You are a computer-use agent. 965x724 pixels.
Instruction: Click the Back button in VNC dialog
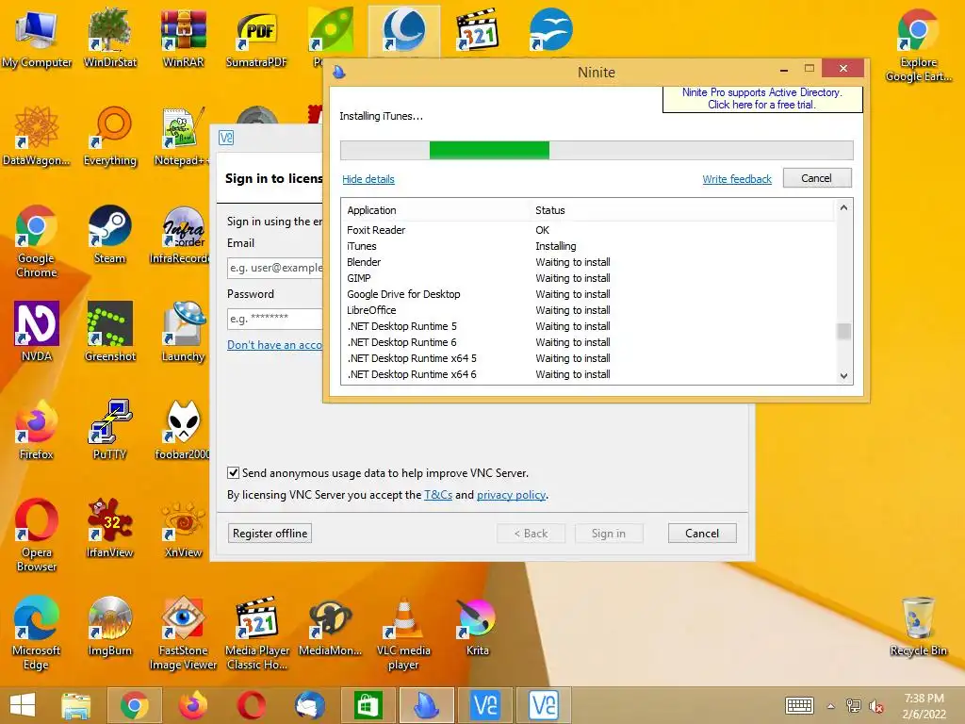pos(531,534)
